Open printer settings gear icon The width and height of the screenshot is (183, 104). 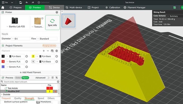coord(57,12)
